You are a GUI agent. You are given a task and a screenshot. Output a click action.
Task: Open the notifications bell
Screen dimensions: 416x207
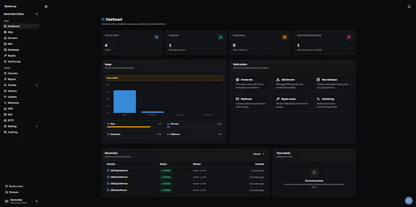tap(409, 6)
